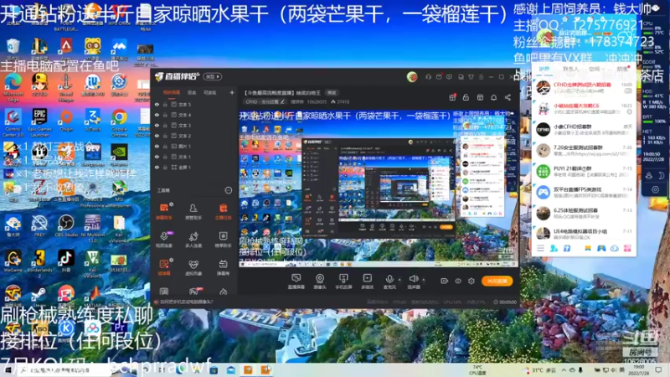Viewport: 670px width, 377px height.
Task: Click the game controller icon in QQ bottom bar
Action: pyautogui.click(x=601, y=248)
